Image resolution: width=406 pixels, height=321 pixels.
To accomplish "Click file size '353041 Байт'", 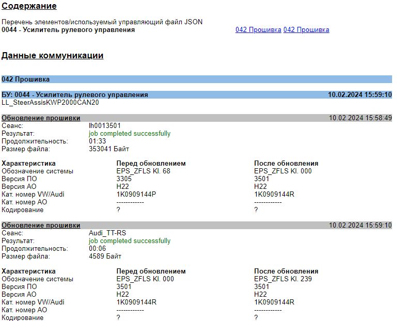I will [109, 149].
